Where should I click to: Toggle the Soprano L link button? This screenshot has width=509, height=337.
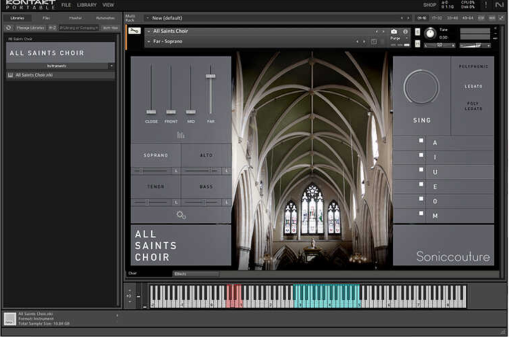point(176,171)
